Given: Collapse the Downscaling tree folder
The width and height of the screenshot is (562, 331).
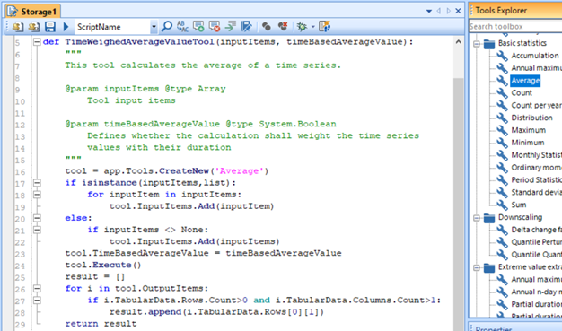Looking at the screenshot, I should [x=477, y=218].
